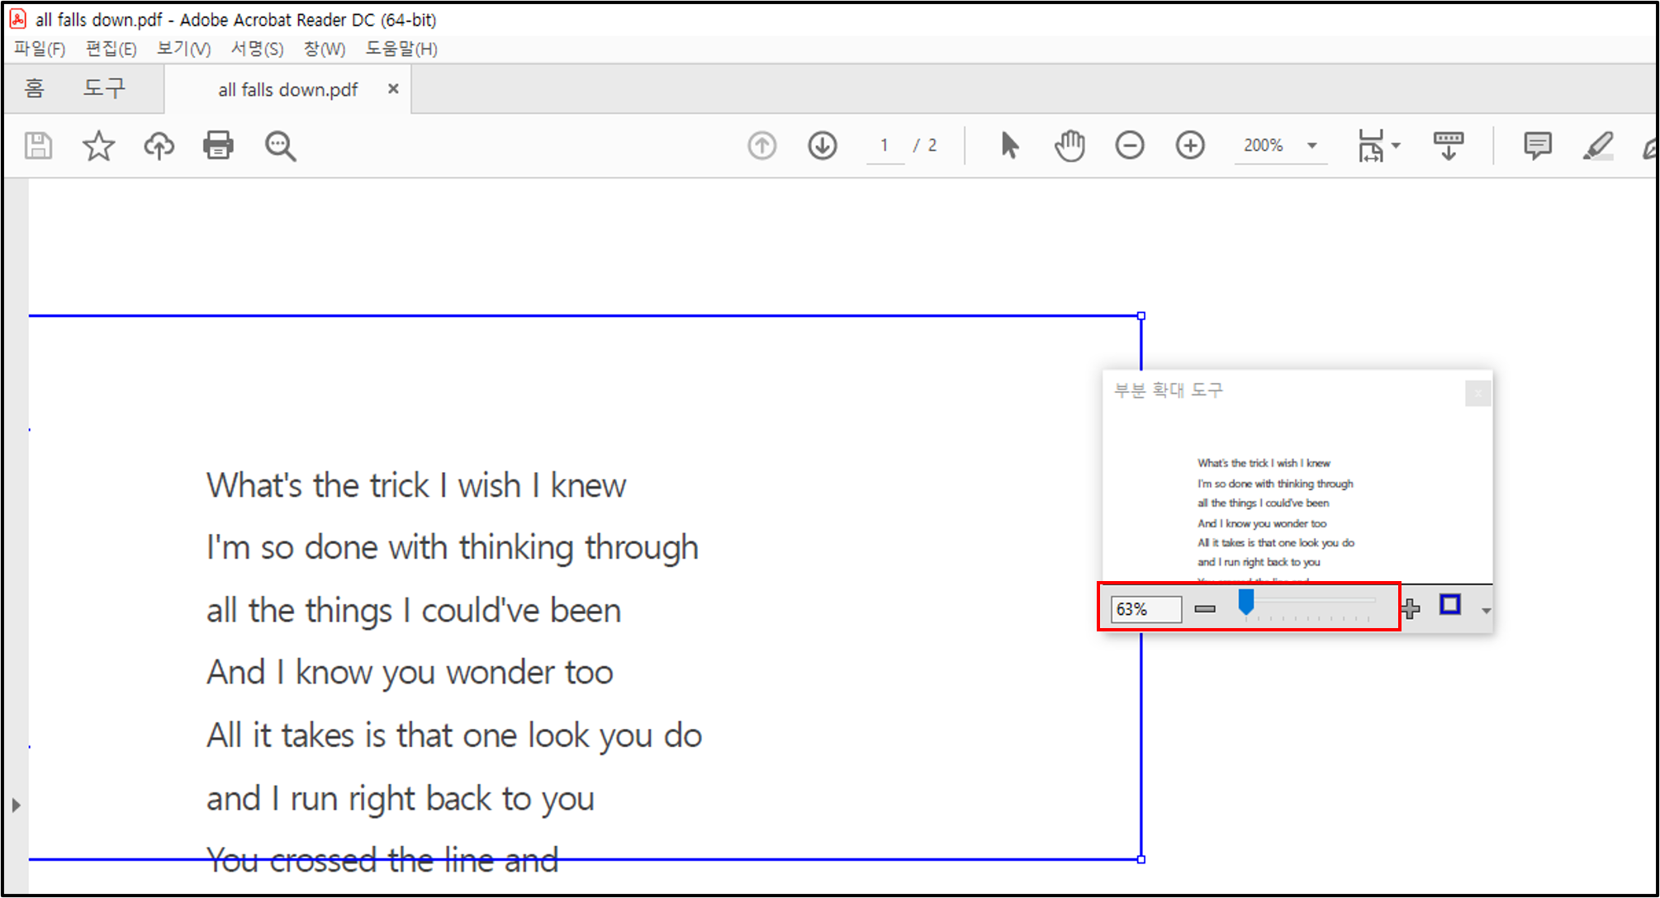
Task: Select the arrow selection tool
Action: pyautogui.click(x=1009, y=146)
